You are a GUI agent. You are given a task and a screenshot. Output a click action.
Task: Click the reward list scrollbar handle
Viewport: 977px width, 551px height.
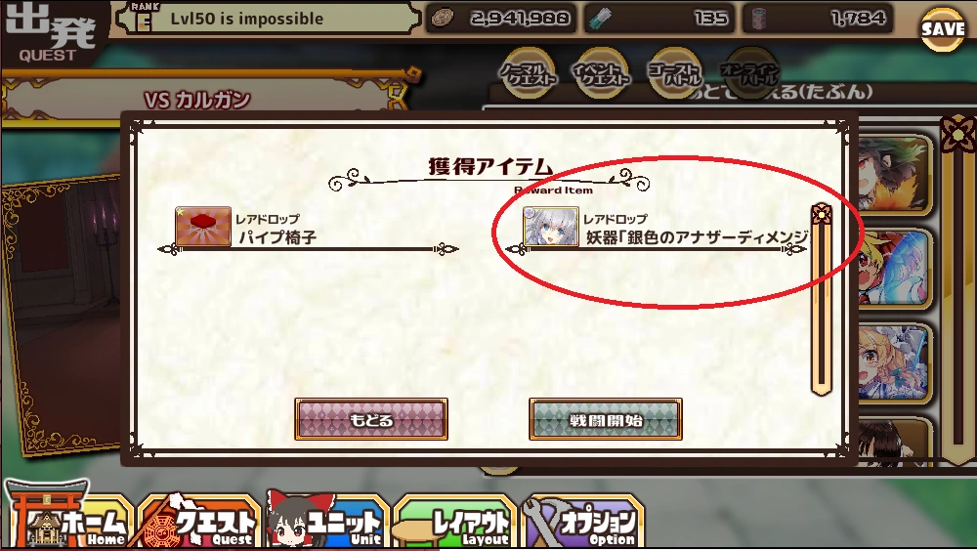pos(822,299)
